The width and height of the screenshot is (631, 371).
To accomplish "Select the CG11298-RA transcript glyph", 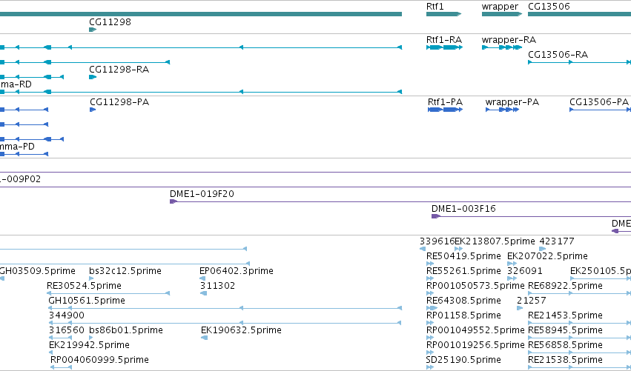I will tap(93, 77).
